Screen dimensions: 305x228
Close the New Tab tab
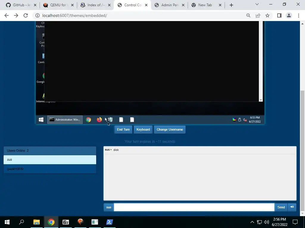pyautogui.click(x=220, y=5)
